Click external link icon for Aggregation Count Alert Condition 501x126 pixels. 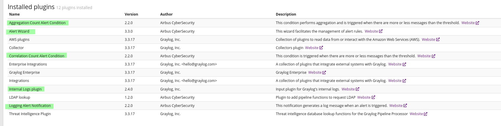(477, 23)
